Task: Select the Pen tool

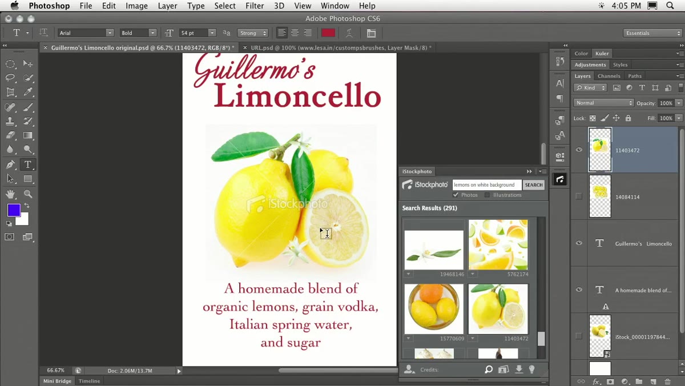Action: 10,164
